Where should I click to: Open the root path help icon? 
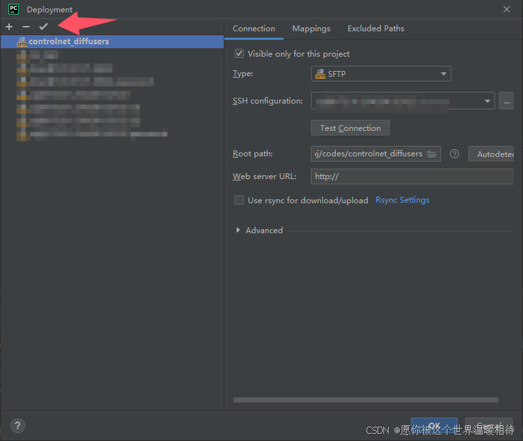point(455,154)
